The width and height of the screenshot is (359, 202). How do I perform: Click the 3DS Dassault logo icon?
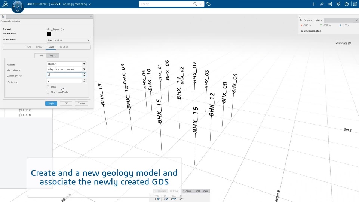pos(5,4)
